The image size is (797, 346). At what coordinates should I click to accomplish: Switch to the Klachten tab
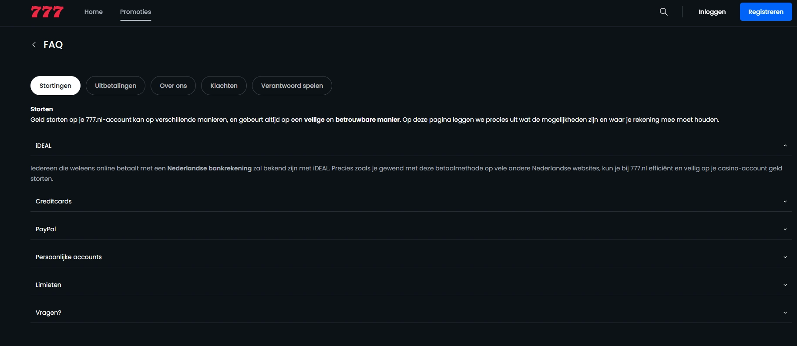[224, 86]
